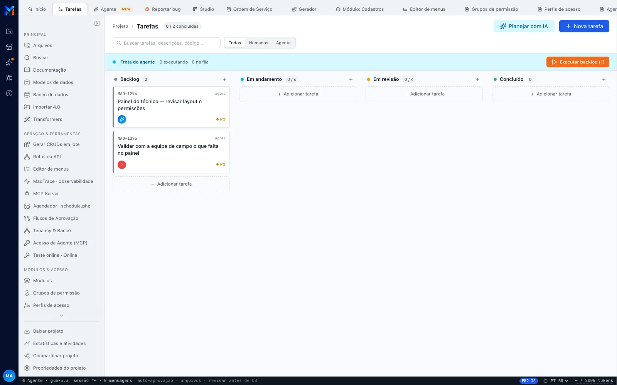617x385 pixels.
Task: Open the help question-mark icon
Action: (x=9, y=93)
